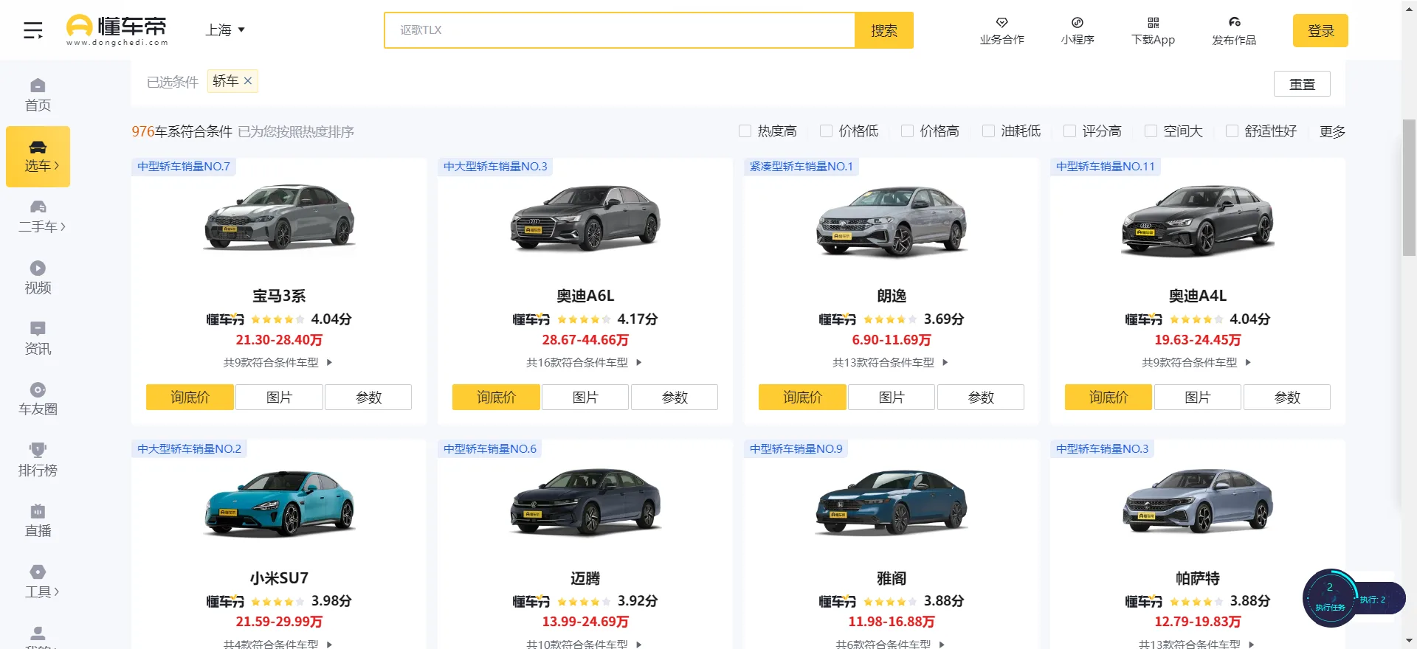Open 车友圈 sidebar item
Viewport: 1417px width, 649px height.
[38, 399]
